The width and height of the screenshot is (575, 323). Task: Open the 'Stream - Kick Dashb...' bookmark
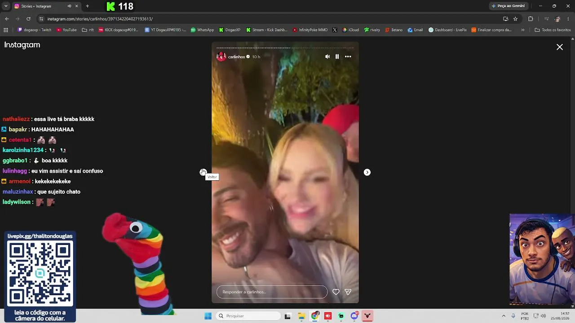click(x=266, y=30)
